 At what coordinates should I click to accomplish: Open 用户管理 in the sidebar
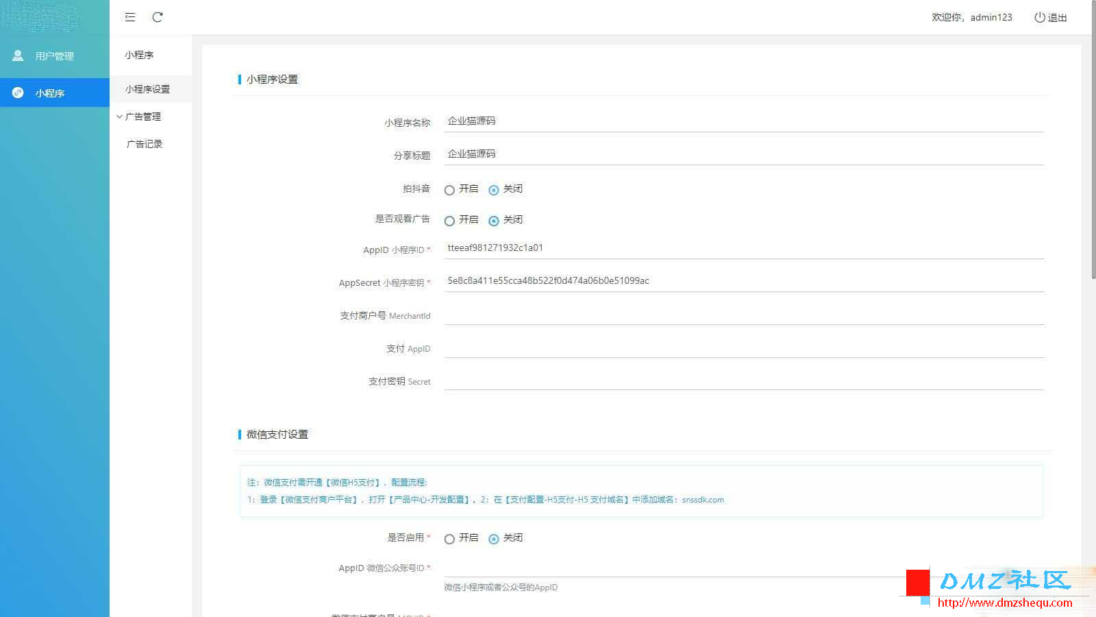[x=55, y=56]
